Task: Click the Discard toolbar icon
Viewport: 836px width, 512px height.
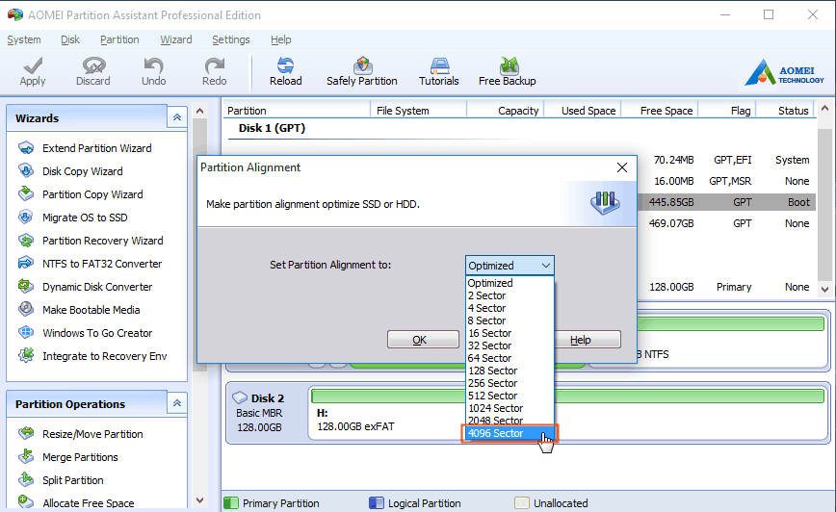Action: (x=93, y=65)
